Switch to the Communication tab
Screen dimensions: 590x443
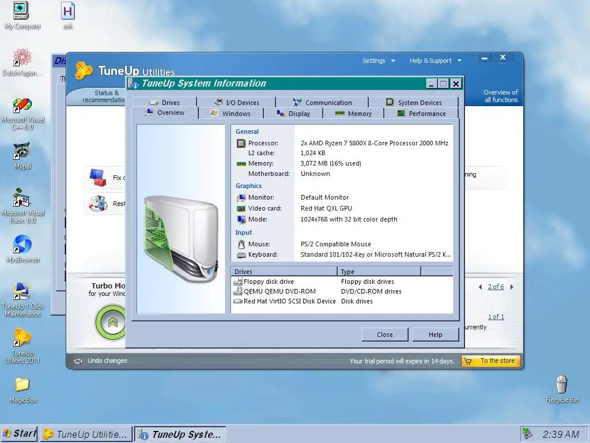[323, 103]
